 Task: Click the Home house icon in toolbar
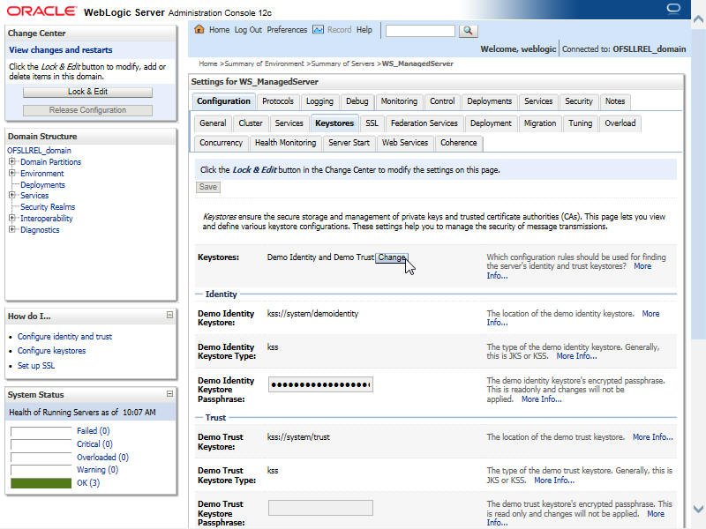pyautogui.click(x=199, y=30)
